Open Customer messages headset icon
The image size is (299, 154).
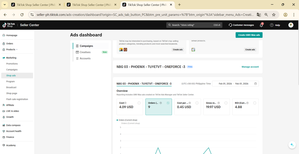pos(230,25)
